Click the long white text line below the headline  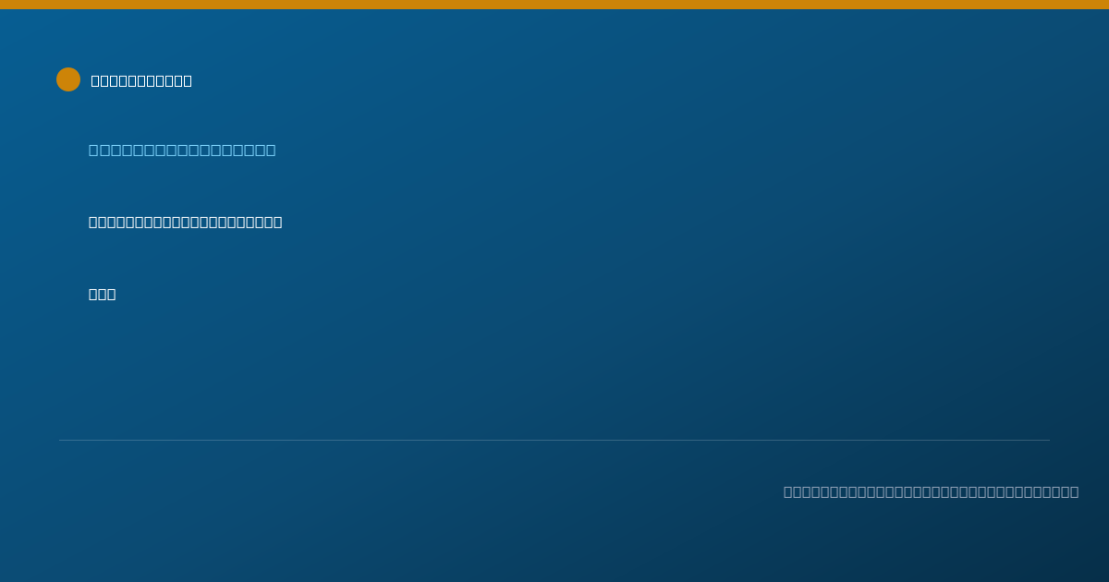pos(185,222)
